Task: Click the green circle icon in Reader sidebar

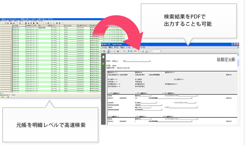Action: [104, 64]
